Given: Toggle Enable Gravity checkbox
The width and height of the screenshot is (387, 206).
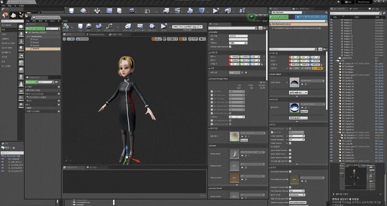Looking at the screenshot, I should point(290,143).
